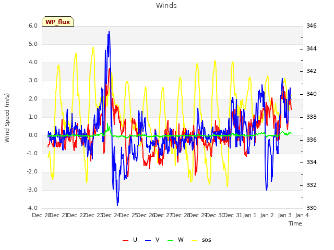Click the yellow sos legend color marker
Viewport: 334px width, 250px height.
tap(195, 241)
